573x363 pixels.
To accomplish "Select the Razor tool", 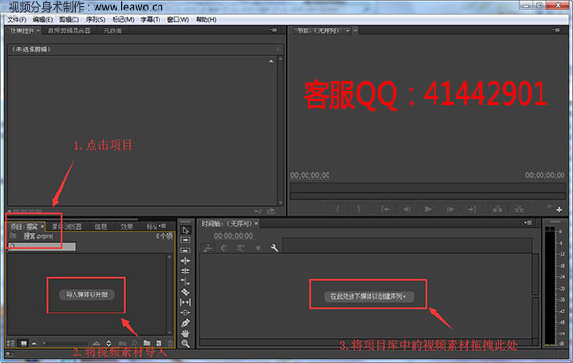I will click(185, 292).
